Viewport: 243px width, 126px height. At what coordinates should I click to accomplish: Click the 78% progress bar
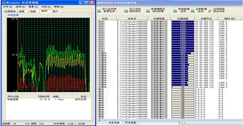183,65
